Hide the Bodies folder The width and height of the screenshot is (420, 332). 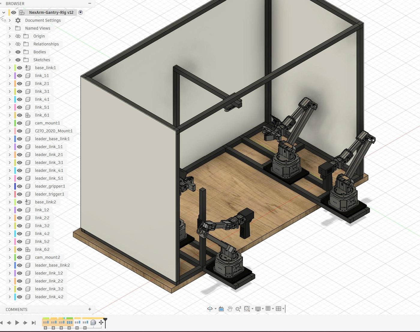pyautogui.click(x=18, y=52)
